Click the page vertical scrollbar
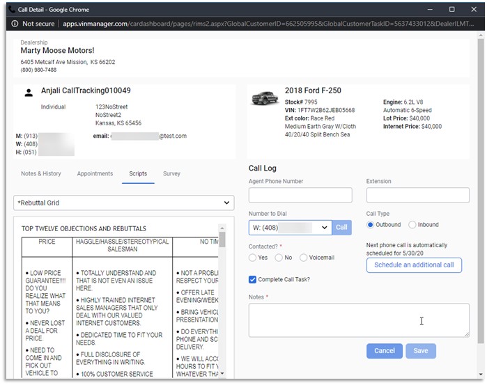The height and width of the screenshot is (385, 487). pos(481,191)
